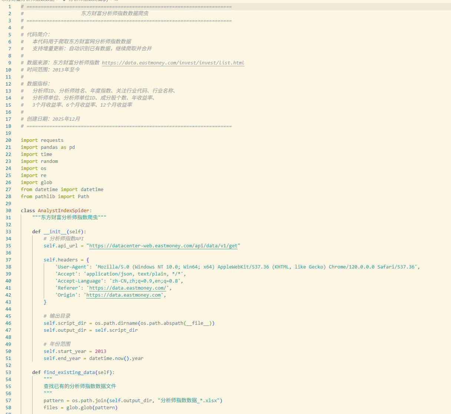Click the comment '# 分析师指数API'
The image size is (451, 414).
tap(64, 238)
